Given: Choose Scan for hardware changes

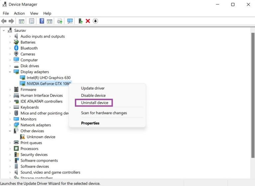Looking at the screenshot, I should 104,113.
